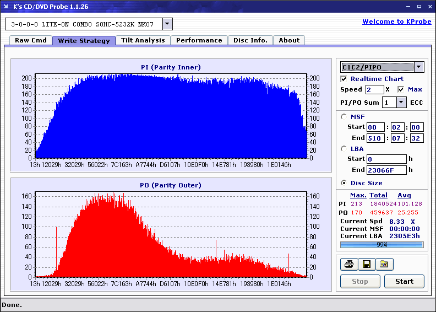Open the LITE-ON drive selection dropdown
436x312 pixels.
pos(167,24)
